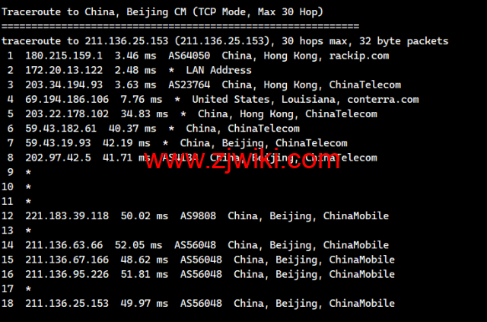Click rackip.com in hop 1
The height and width of the screenshot is (322, 487).
[358, 56]
